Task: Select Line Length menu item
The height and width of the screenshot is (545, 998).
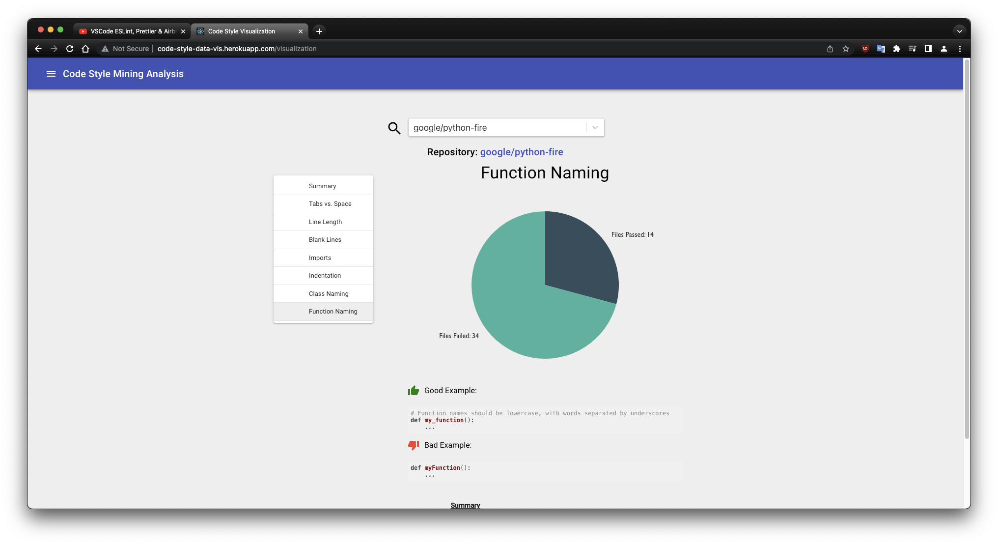Action: click(x=325, y=222)
